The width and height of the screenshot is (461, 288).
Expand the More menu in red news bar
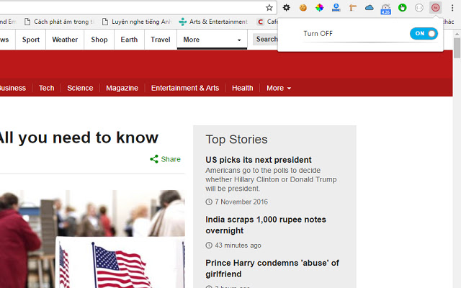pyautogui.click(x=278, y=88)
